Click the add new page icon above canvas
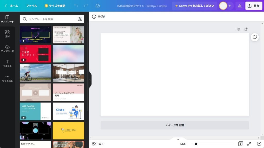The image size is (264, 148). [246, 29]
